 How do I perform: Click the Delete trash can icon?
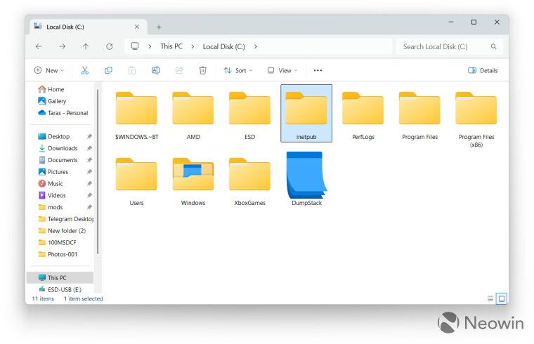point(202,70)
